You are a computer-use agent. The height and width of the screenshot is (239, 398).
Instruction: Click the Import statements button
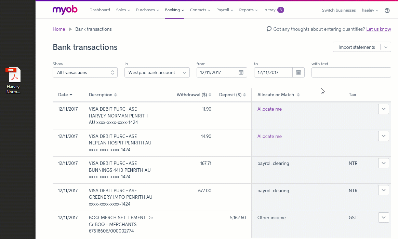pyautogui.click(x=357, y=47)
